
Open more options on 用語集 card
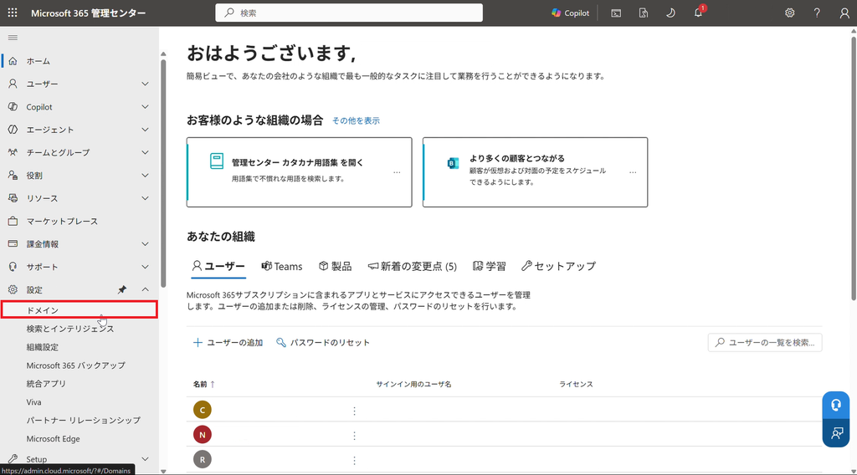tap(397, 172)
